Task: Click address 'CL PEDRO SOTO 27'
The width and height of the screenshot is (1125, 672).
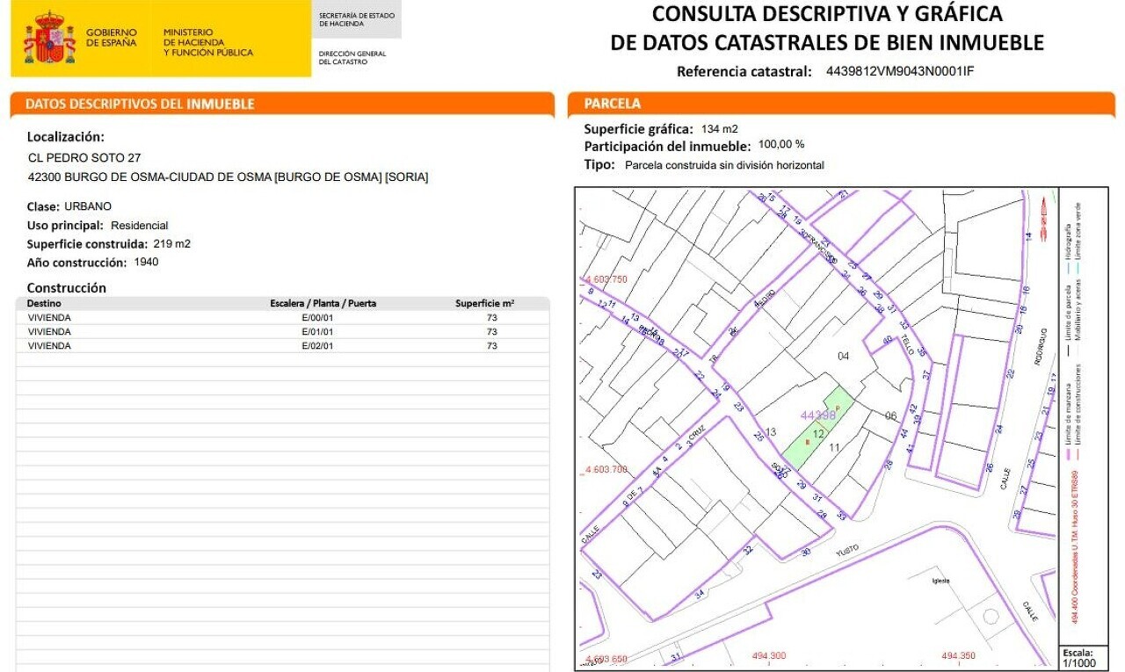Action: coord(84,158)
